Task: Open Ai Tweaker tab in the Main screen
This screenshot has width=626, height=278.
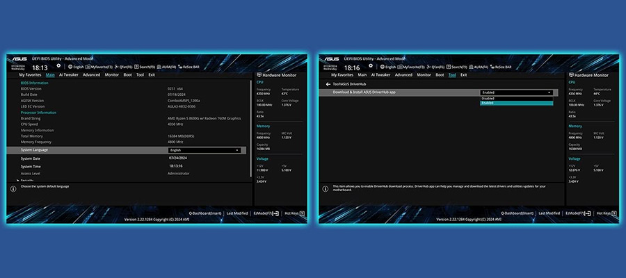Action: (x=69, y=75)
